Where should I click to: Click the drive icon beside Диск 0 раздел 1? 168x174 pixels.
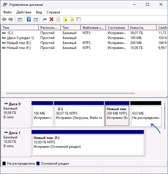(4, 38)
